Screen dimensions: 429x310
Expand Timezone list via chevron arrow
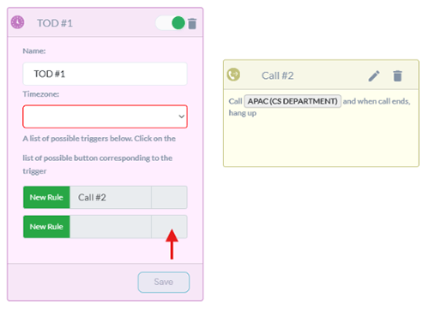[x=181, y=116]
